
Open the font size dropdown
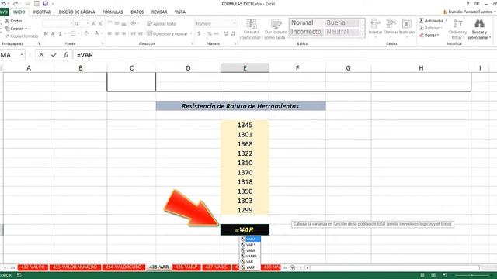[x=88, y=24]
